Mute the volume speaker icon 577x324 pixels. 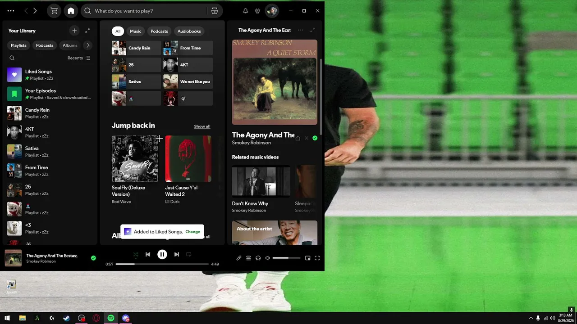[267, 258]
